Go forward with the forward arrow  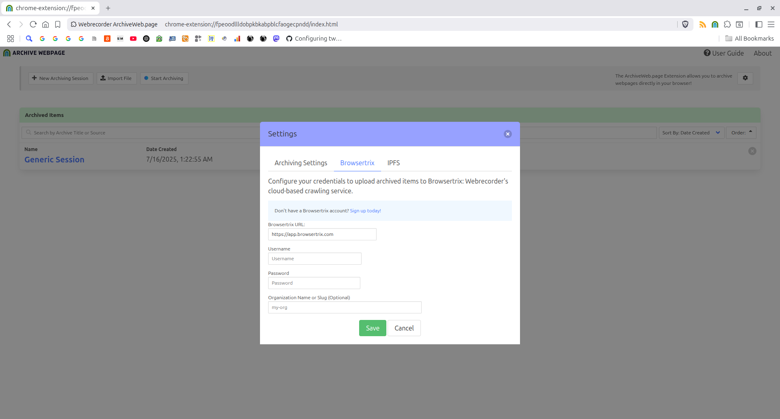[x=21, y=24]
